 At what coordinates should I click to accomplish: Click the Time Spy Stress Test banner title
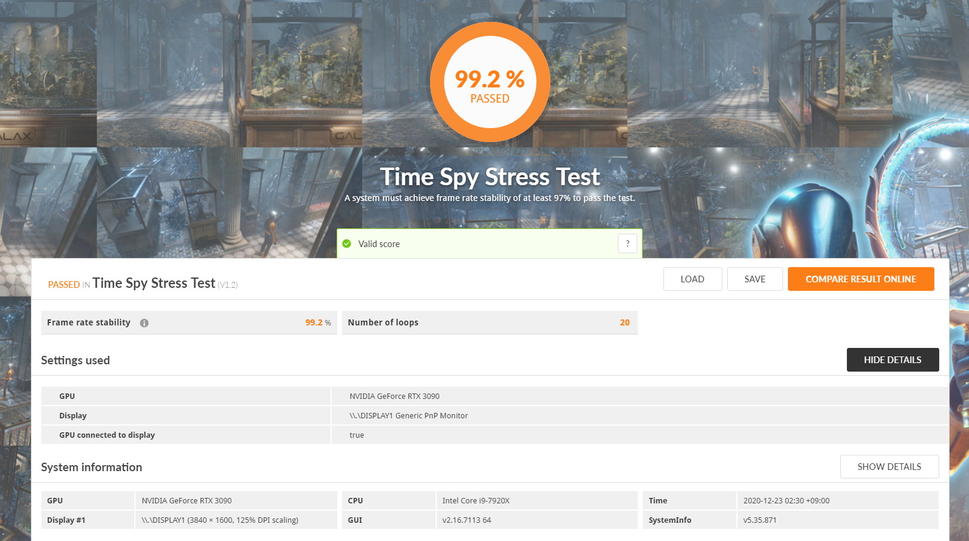(490, 177)
